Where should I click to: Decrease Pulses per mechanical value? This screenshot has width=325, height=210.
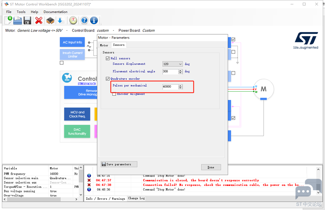point(180,88)
